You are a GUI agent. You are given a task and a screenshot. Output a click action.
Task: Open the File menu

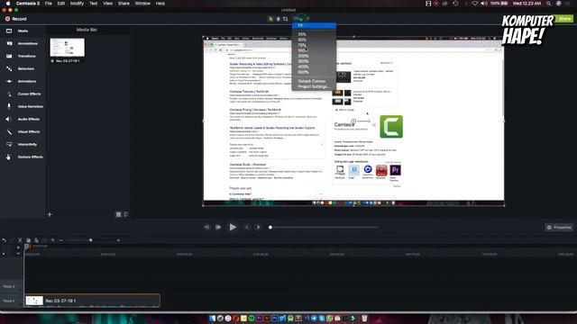click(x=48, y=4)
